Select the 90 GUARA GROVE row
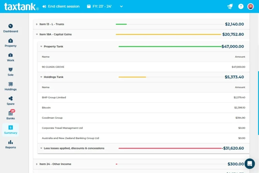Viewport: 259px width, 173px height. tap(143, 67)
